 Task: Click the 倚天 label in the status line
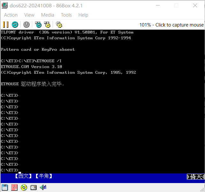[195, 177]
